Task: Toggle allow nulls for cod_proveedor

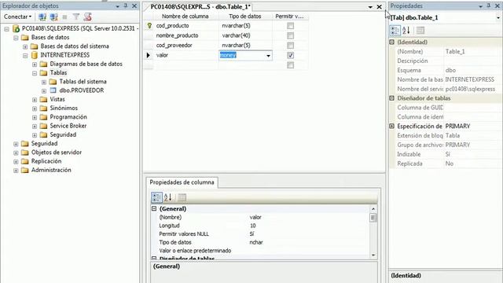Action: [290, 46]
